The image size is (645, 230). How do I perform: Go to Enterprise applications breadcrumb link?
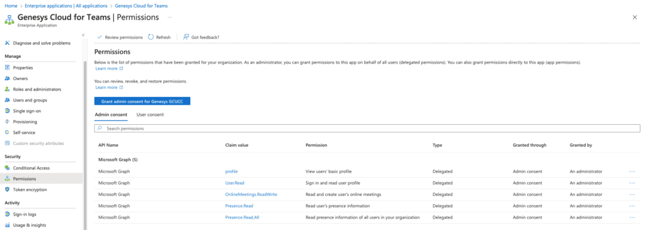click(x=66, y=6)
